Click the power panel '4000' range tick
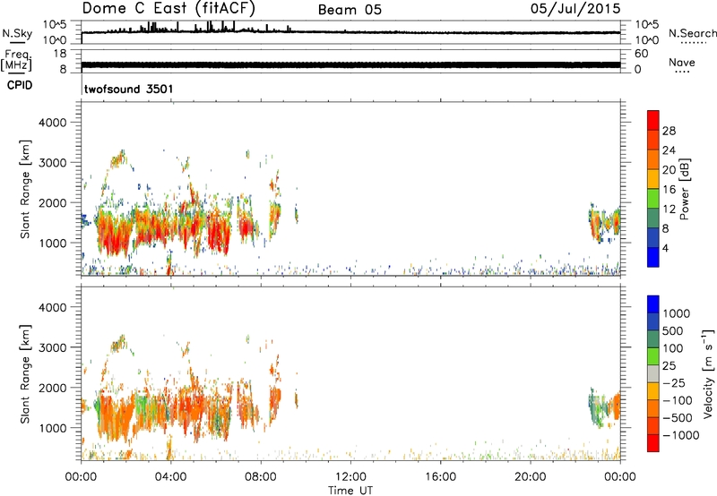 tap(53, 123)
